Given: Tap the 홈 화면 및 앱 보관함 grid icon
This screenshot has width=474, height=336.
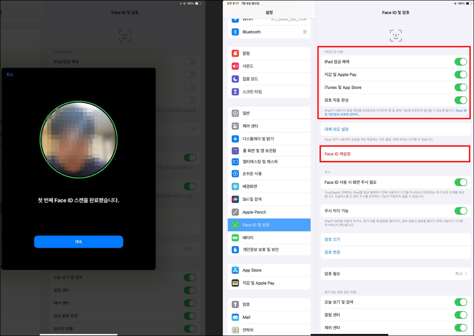Looking at the screenshot, I should (x=235, y=150).
